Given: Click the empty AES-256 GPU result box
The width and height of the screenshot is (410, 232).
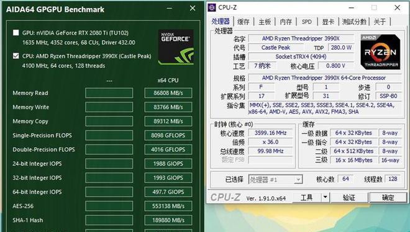Looking at the screenshot, I should (109, 206).
